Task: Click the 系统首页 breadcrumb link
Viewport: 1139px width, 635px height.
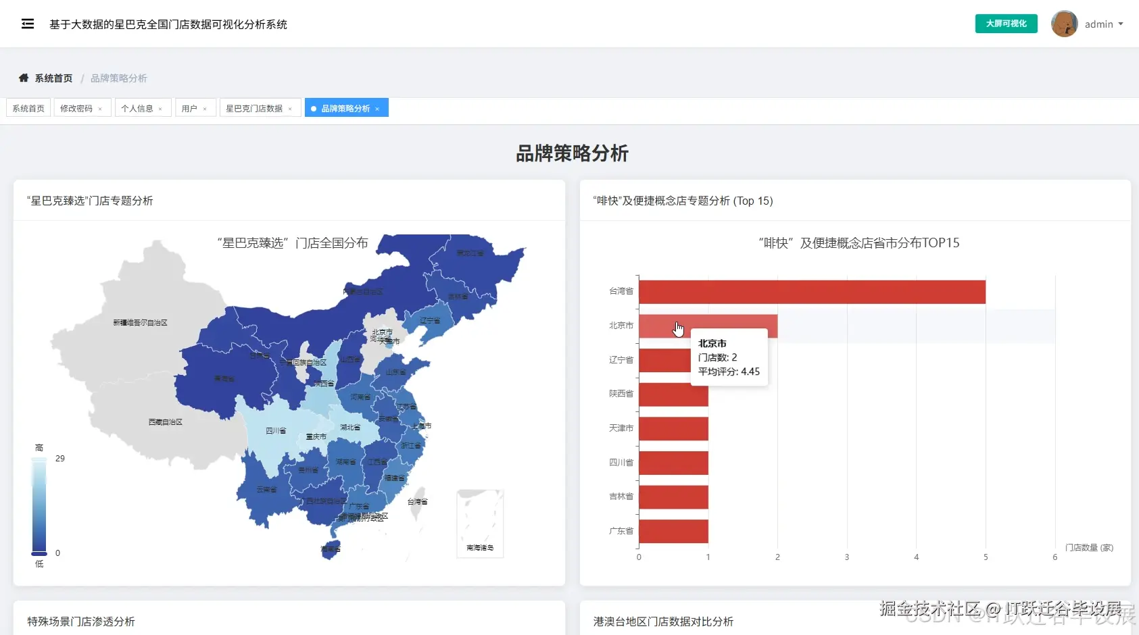Action: click(x=53, y=78)
